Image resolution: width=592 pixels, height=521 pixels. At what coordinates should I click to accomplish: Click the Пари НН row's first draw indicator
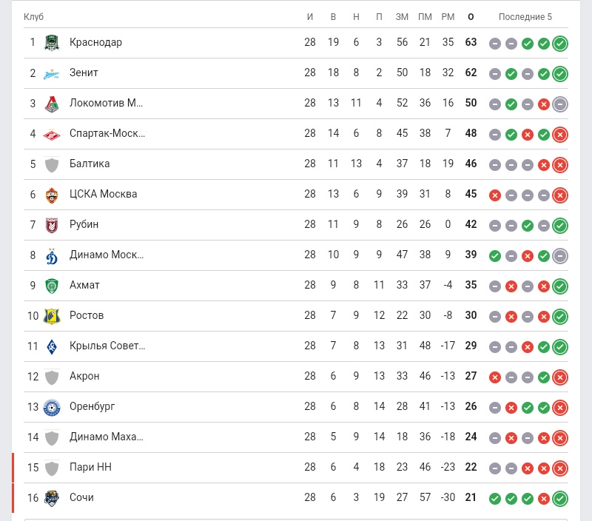click(495, 468)
